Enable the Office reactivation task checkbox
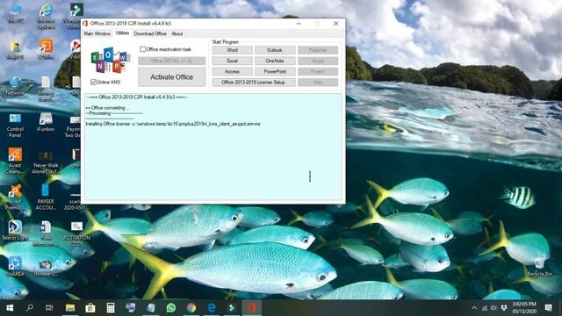This screenshot has width=562, height=316. [x=142, y=49]
